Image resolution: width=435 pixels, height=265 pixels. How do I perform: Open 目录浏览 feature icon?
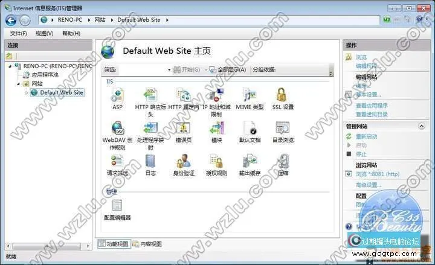pyautogui.click(x=283, y=128)
